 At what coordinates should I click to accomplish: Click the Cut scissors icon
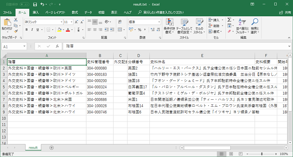click(16, 20)
